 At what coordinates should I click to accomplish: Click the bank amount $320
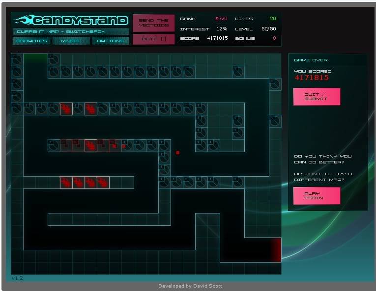[x=221, y=19]
